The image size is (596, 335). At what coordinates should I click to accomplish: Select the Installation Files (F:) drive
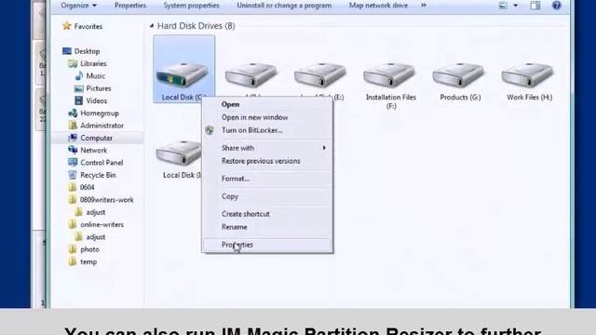(x=389, y=74)
